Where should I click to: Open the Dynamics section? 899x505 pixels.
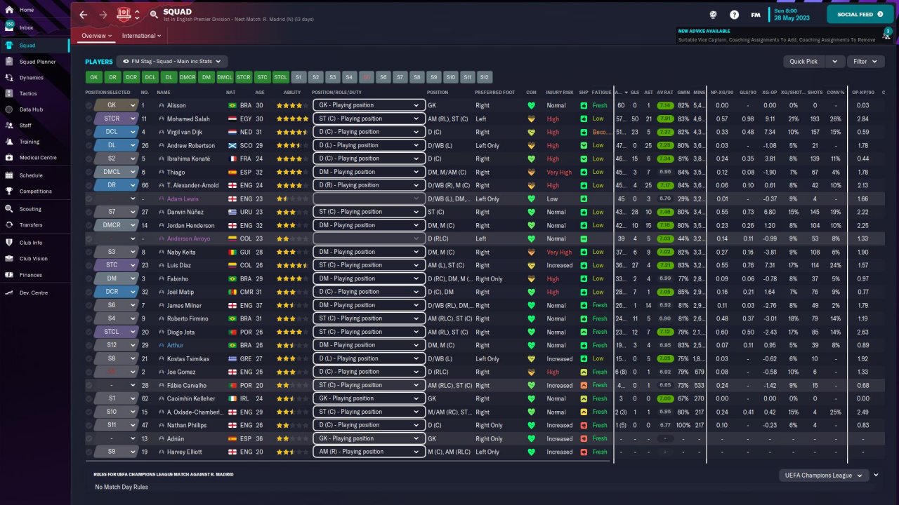[31, 78]
